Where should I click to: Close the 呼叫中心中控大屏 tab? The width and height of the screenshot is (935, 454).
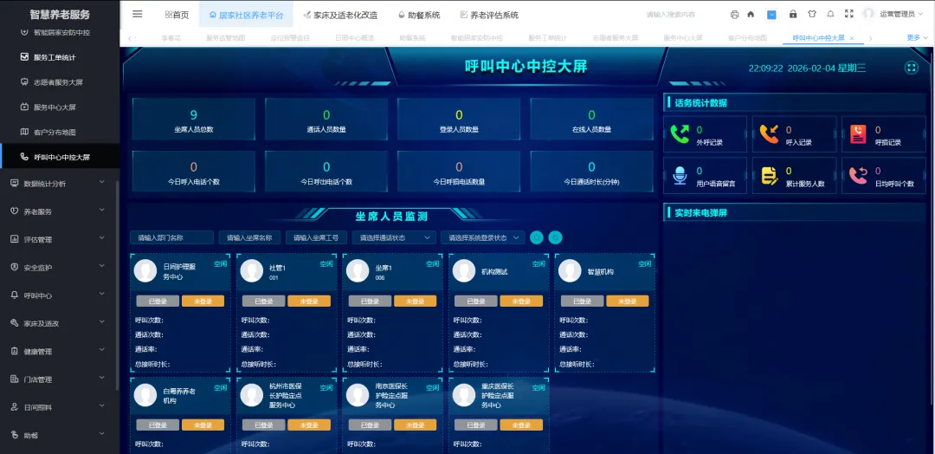pyautogui.click(x=852, y=38)
